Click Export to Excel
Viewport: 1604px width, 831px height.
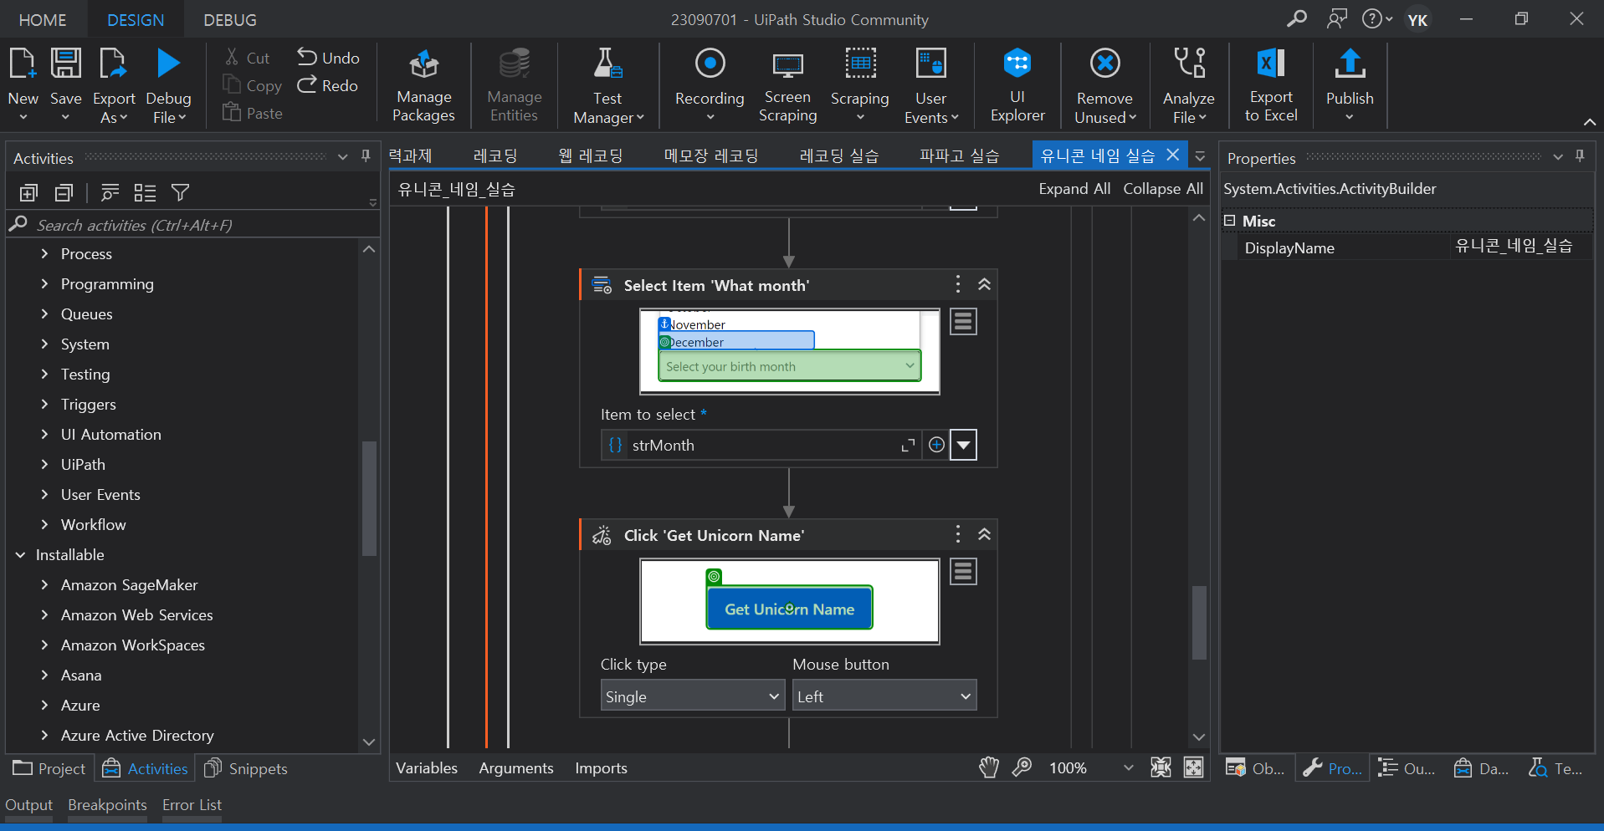point(1271,85)
